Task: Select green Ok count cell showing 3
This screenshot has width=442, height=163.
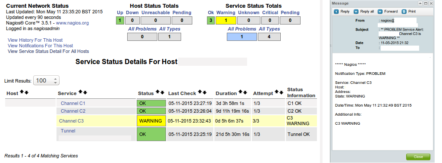Action: (x=211, y=21)
